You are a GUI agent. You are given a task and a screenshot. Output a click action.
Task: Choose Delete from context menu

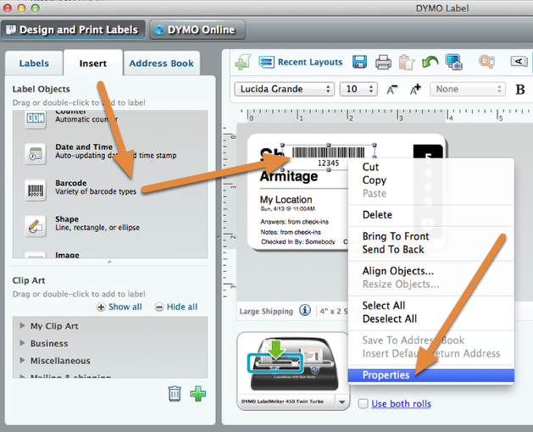coord(431,215)
